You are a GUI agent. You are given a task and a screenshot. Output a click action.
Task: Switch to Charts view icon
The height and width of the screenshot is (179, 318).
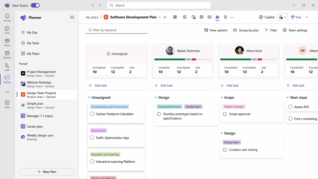(193, 17)
